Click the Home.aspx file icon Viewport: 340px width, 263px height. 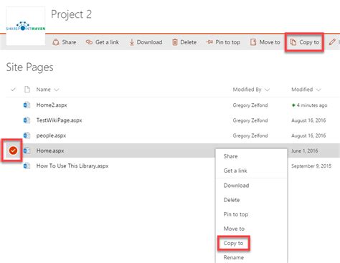click(27, 150)
